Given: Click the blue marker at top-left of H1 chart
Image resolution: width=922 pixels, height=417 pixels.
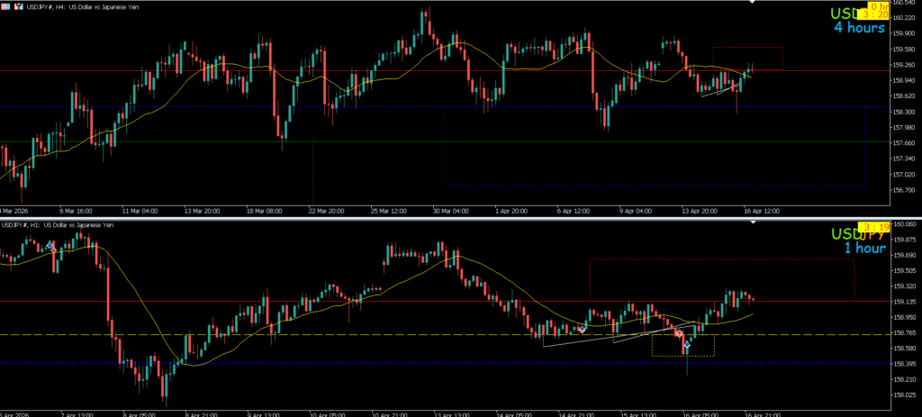Looking at the screenshot, I should point(50,245).
